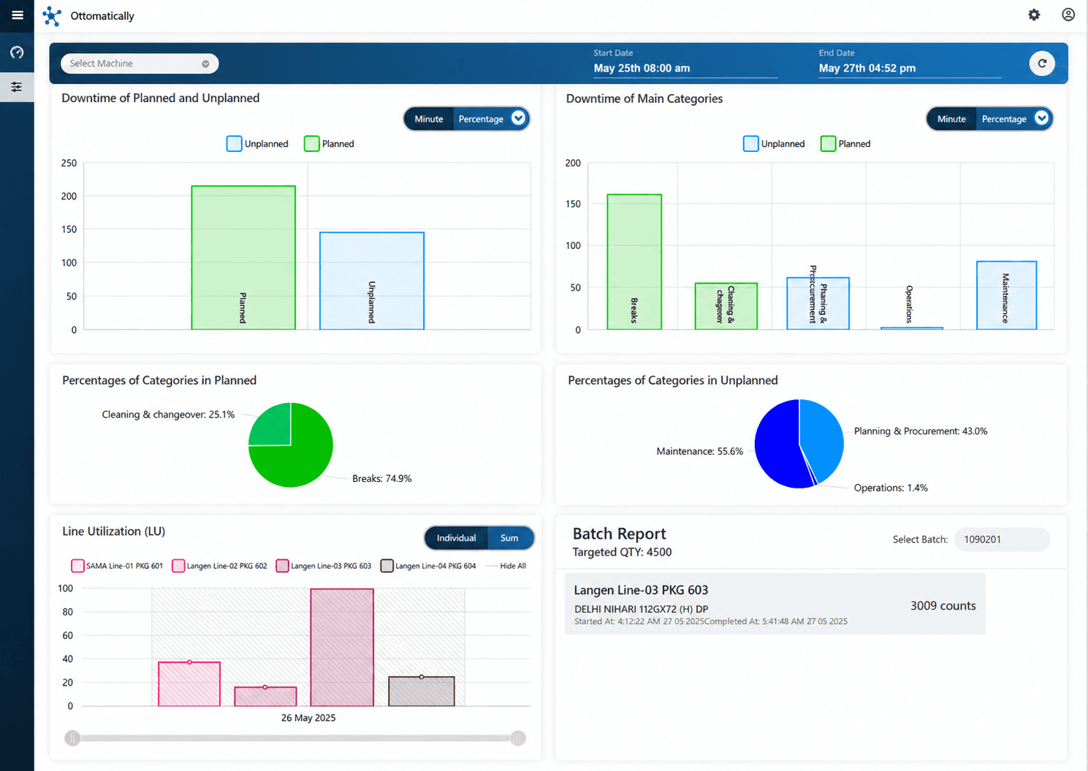1088x771 pixels.
Task: Toggle Langen Line-02 PKG 602 legend
Action: click(219, 566)
